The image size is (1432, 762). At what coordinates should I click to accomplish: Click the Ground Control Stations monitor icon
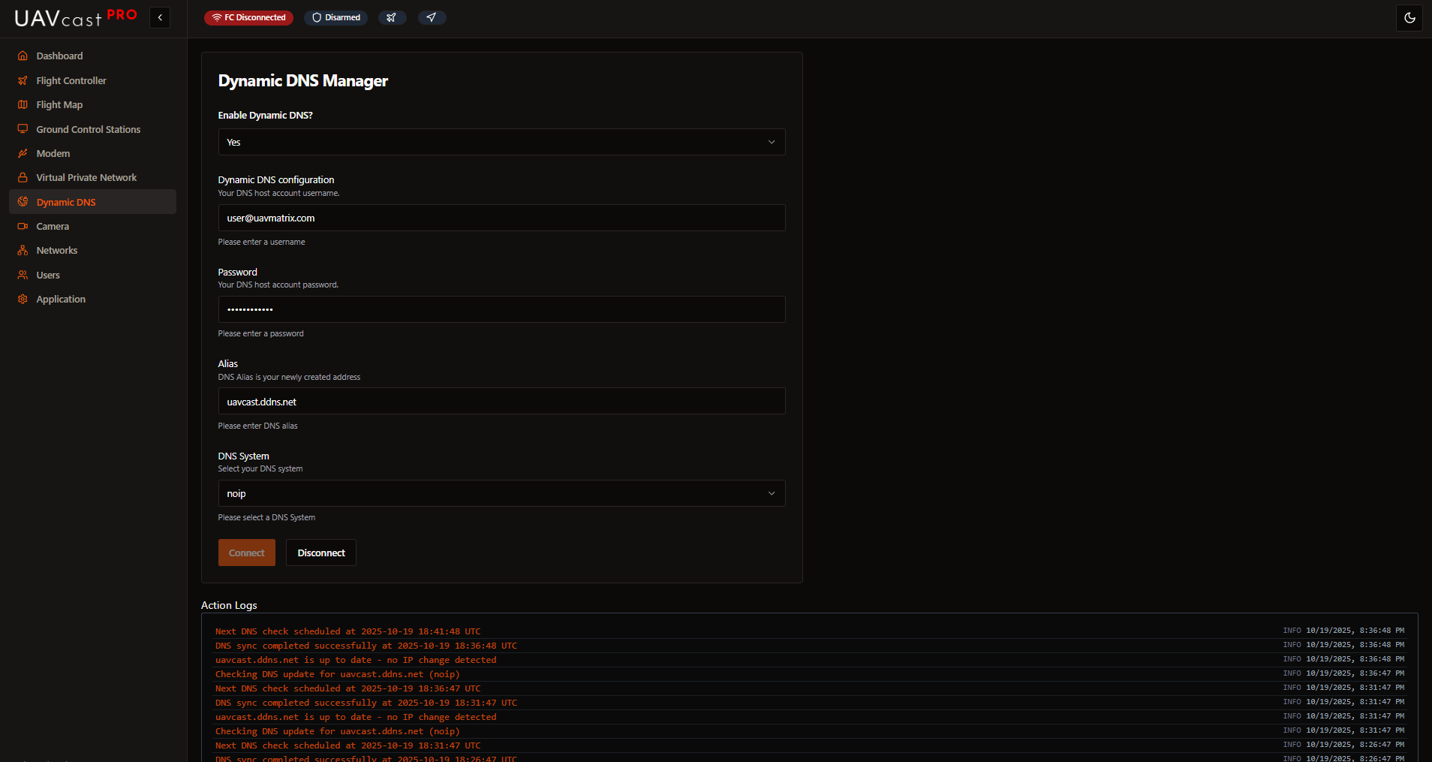(x=23, y=129)
